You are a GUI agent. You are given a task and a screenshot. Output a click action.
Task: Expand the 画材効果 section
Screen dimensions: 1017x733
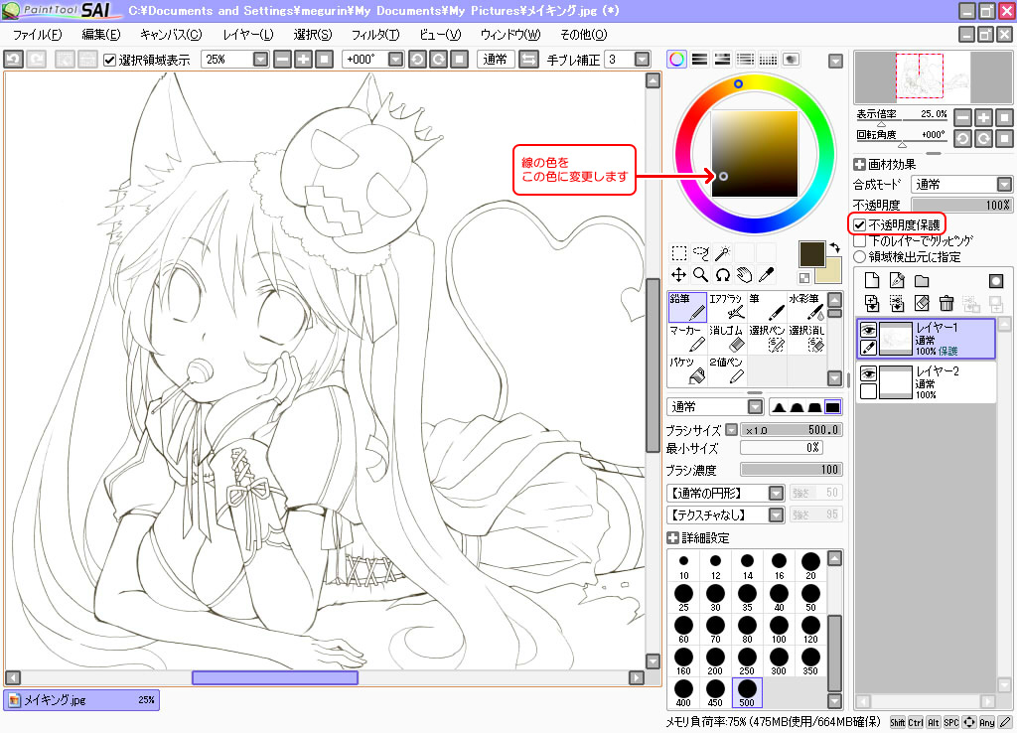click(x=859, y=165)
